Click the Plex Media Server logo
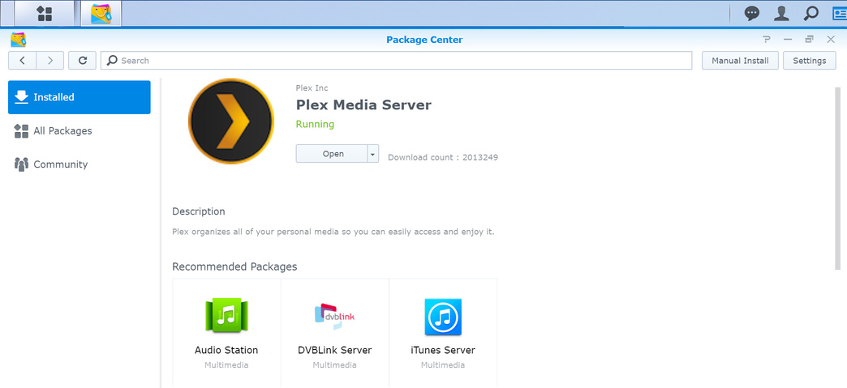The width and height of the screenshot is (847, 388). (x=231, y=121)
